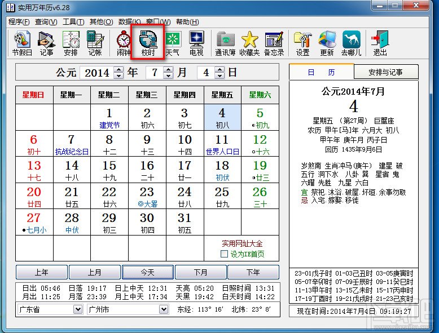
Task: Go to next month with 下月
Action: point(200,272)
